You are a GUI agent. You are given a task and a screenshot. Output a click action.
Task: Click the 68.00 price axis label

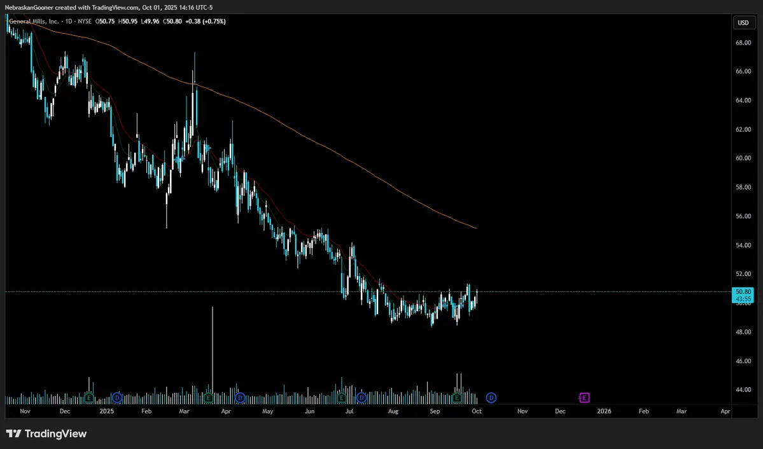(x=743, y=43)
